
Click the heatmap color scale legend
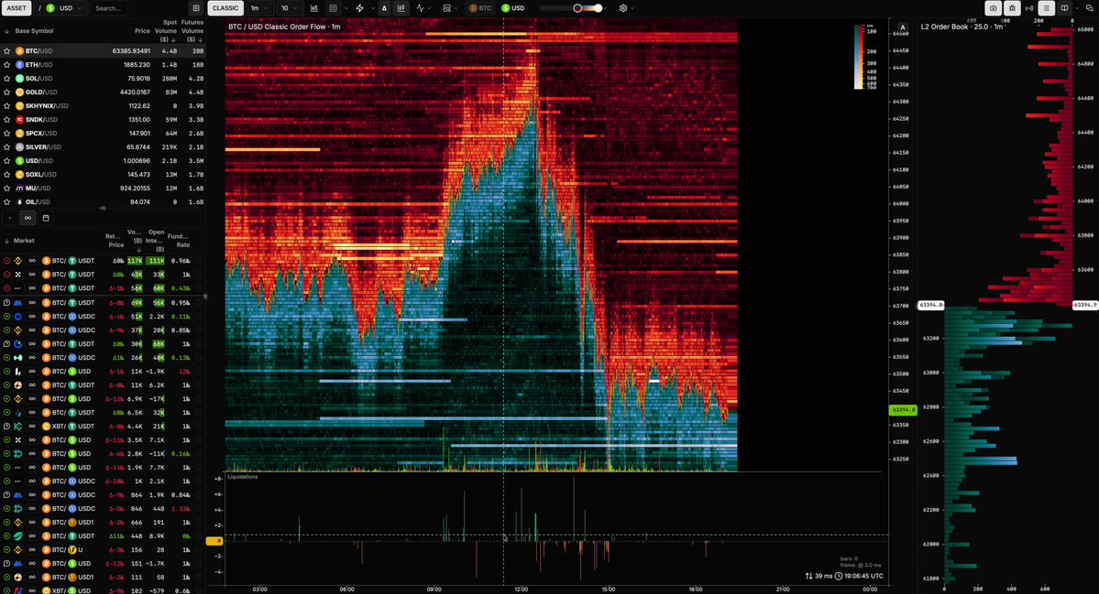(865, 58)
